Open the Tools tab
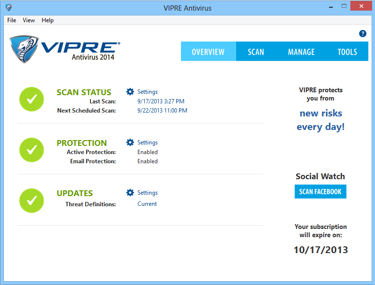The height and width of the screenshot is (285, 375). pyautogui.click(x=347, y=52)
